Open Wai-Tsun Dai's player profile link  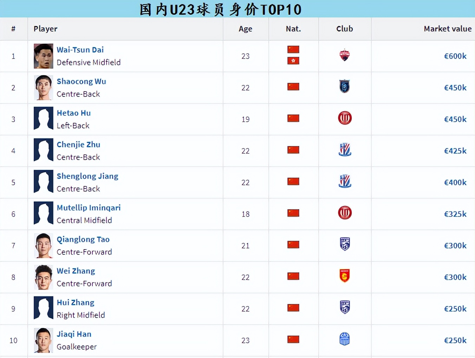pos(80,50)
